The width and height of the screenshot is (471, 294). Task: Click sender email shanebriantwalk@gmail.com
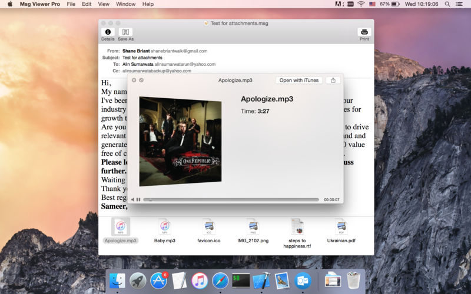[x=179, y=51]
